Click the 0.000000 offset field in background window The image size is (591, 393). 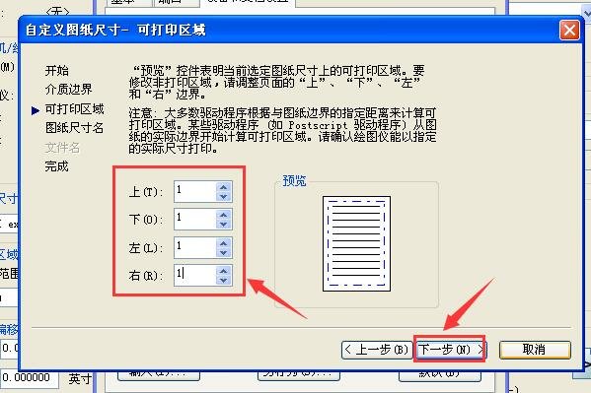[x=29, y=377]
